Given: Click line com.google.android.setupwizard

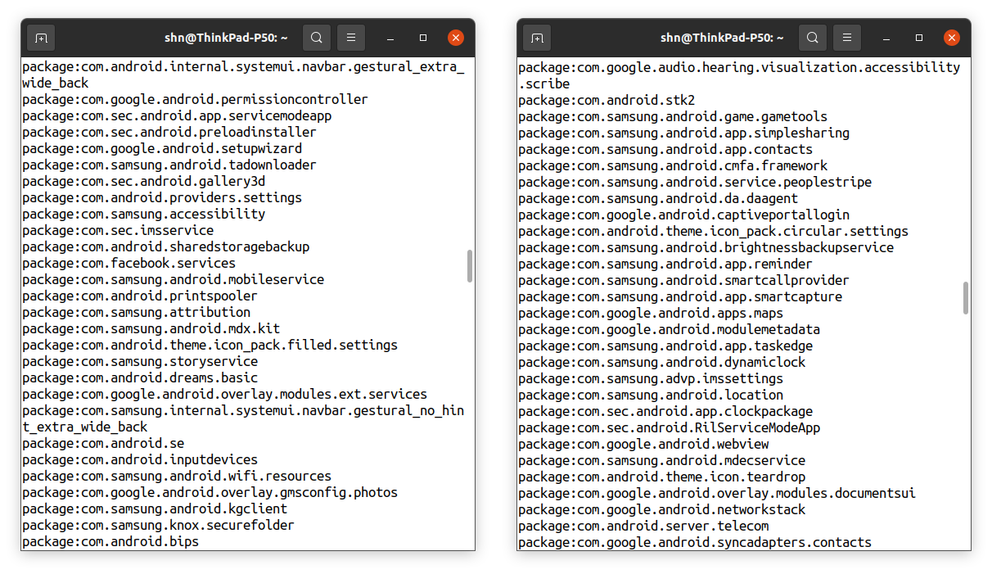Looking at the screenshot, I should click(162, 149).
